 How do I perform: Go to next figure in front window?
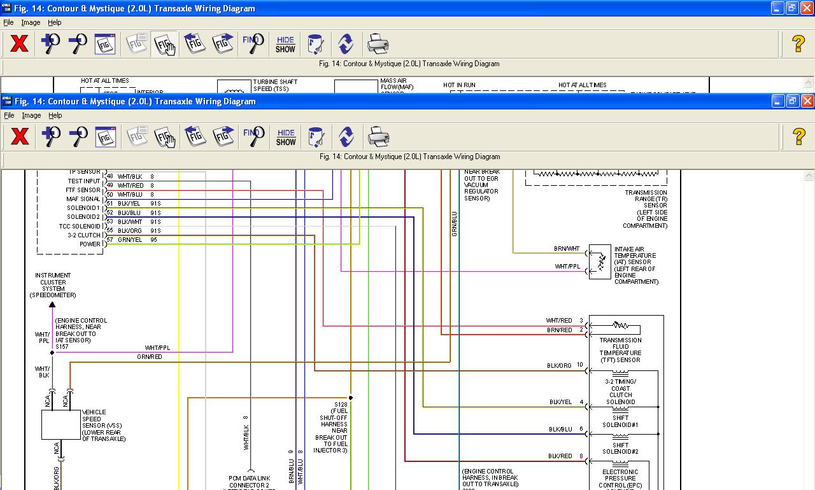point(223,137)
